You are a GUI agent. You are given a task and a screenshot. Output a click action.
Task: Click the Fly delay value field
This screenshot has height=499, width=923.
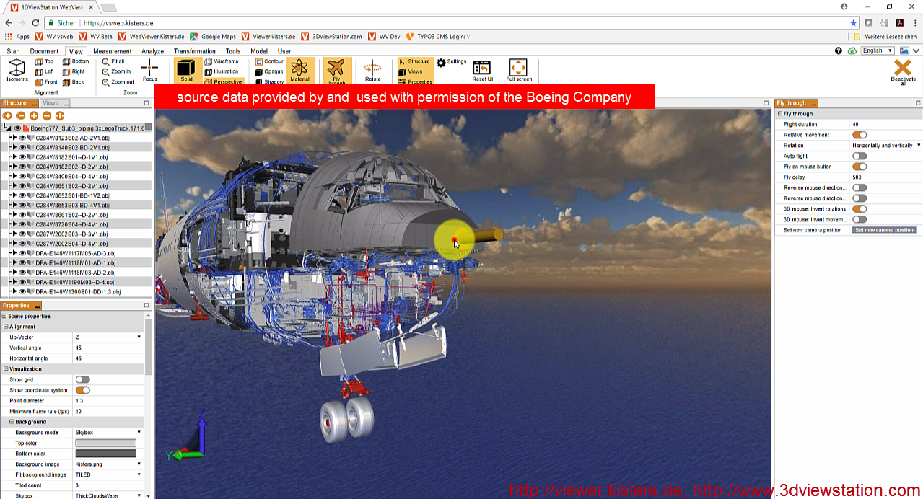(x=886, y=177)
